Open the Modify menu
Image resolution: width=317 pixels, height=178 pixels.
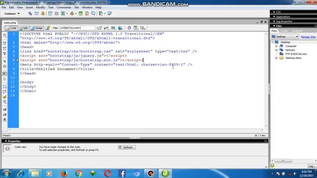tap(41, 7)
